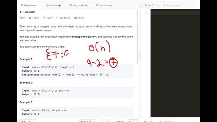
Task: Open the Problems list button
Action: [x=28, y=121]
